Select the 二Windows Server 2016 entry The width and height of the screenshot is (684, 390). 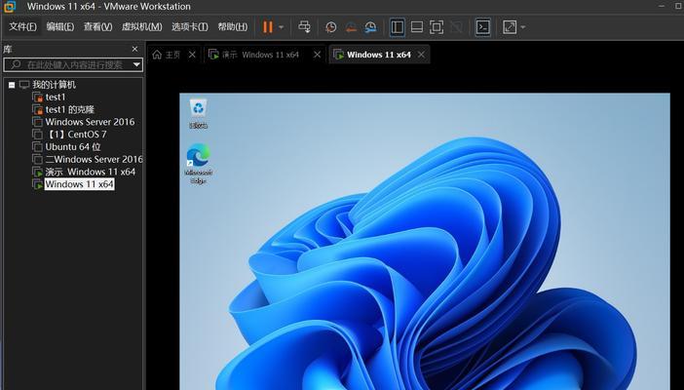pos(94,159)
